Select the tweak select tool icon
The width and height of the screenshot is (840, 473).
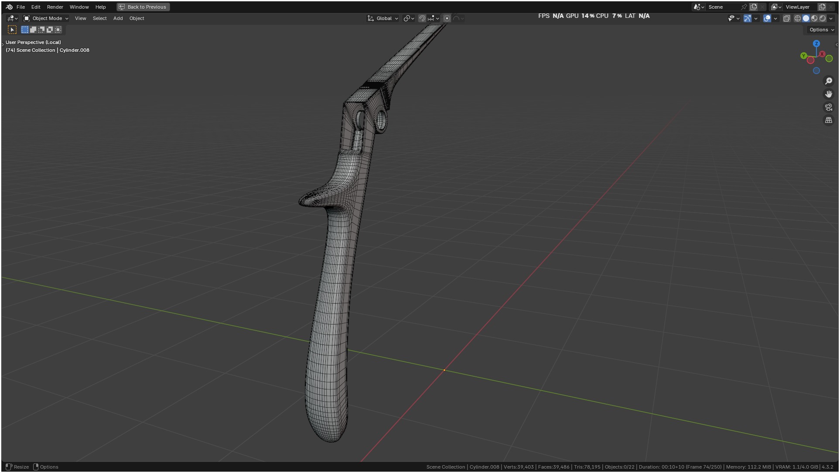(12, 30)
